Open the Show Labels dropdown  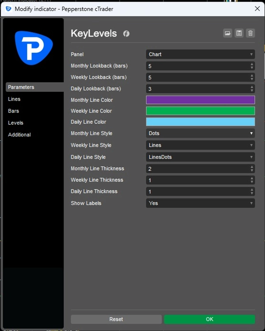click(x=201, y=203)
